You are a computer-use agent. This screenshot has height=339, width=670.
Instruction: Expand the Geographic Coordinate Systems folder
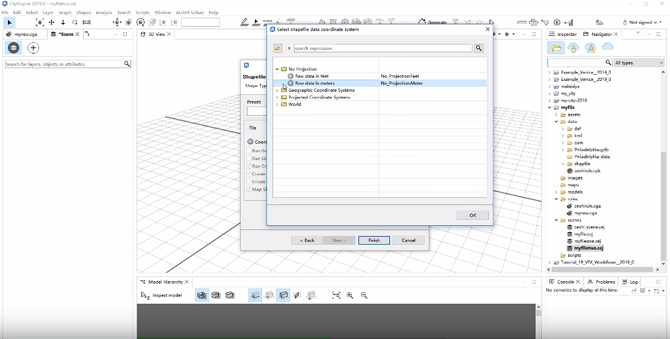[277, 90]
